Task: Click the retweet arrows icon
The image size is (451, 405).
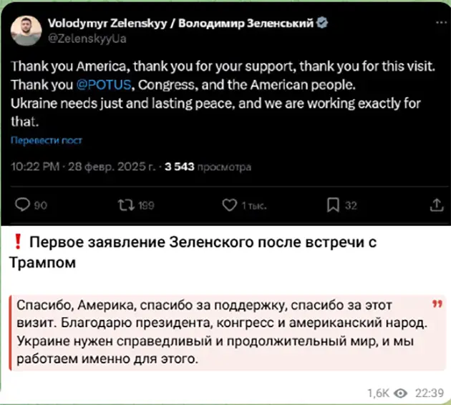Action: [x=125, y=206]
